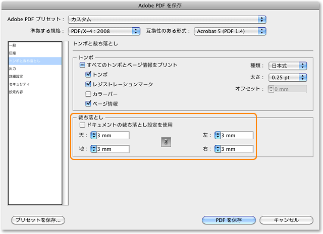Click the プリセットを保存... button

tap(38, 220)
